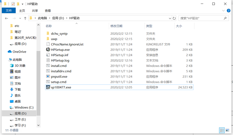
Task: Open the recent locations dropdown arrow
Action: tap(20, 18)
